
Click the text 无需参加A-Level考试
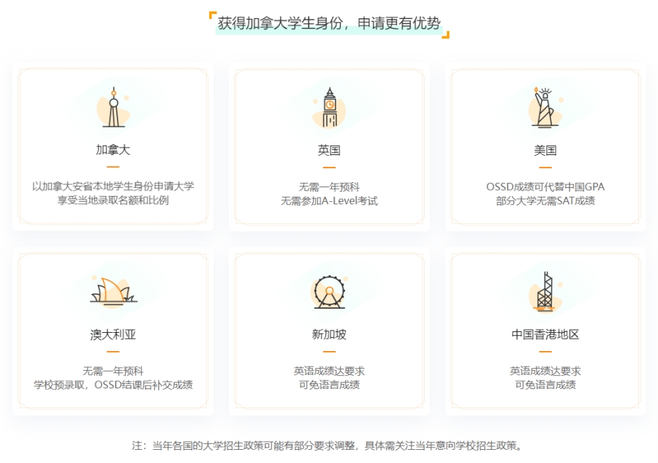[x=329, y=201]
